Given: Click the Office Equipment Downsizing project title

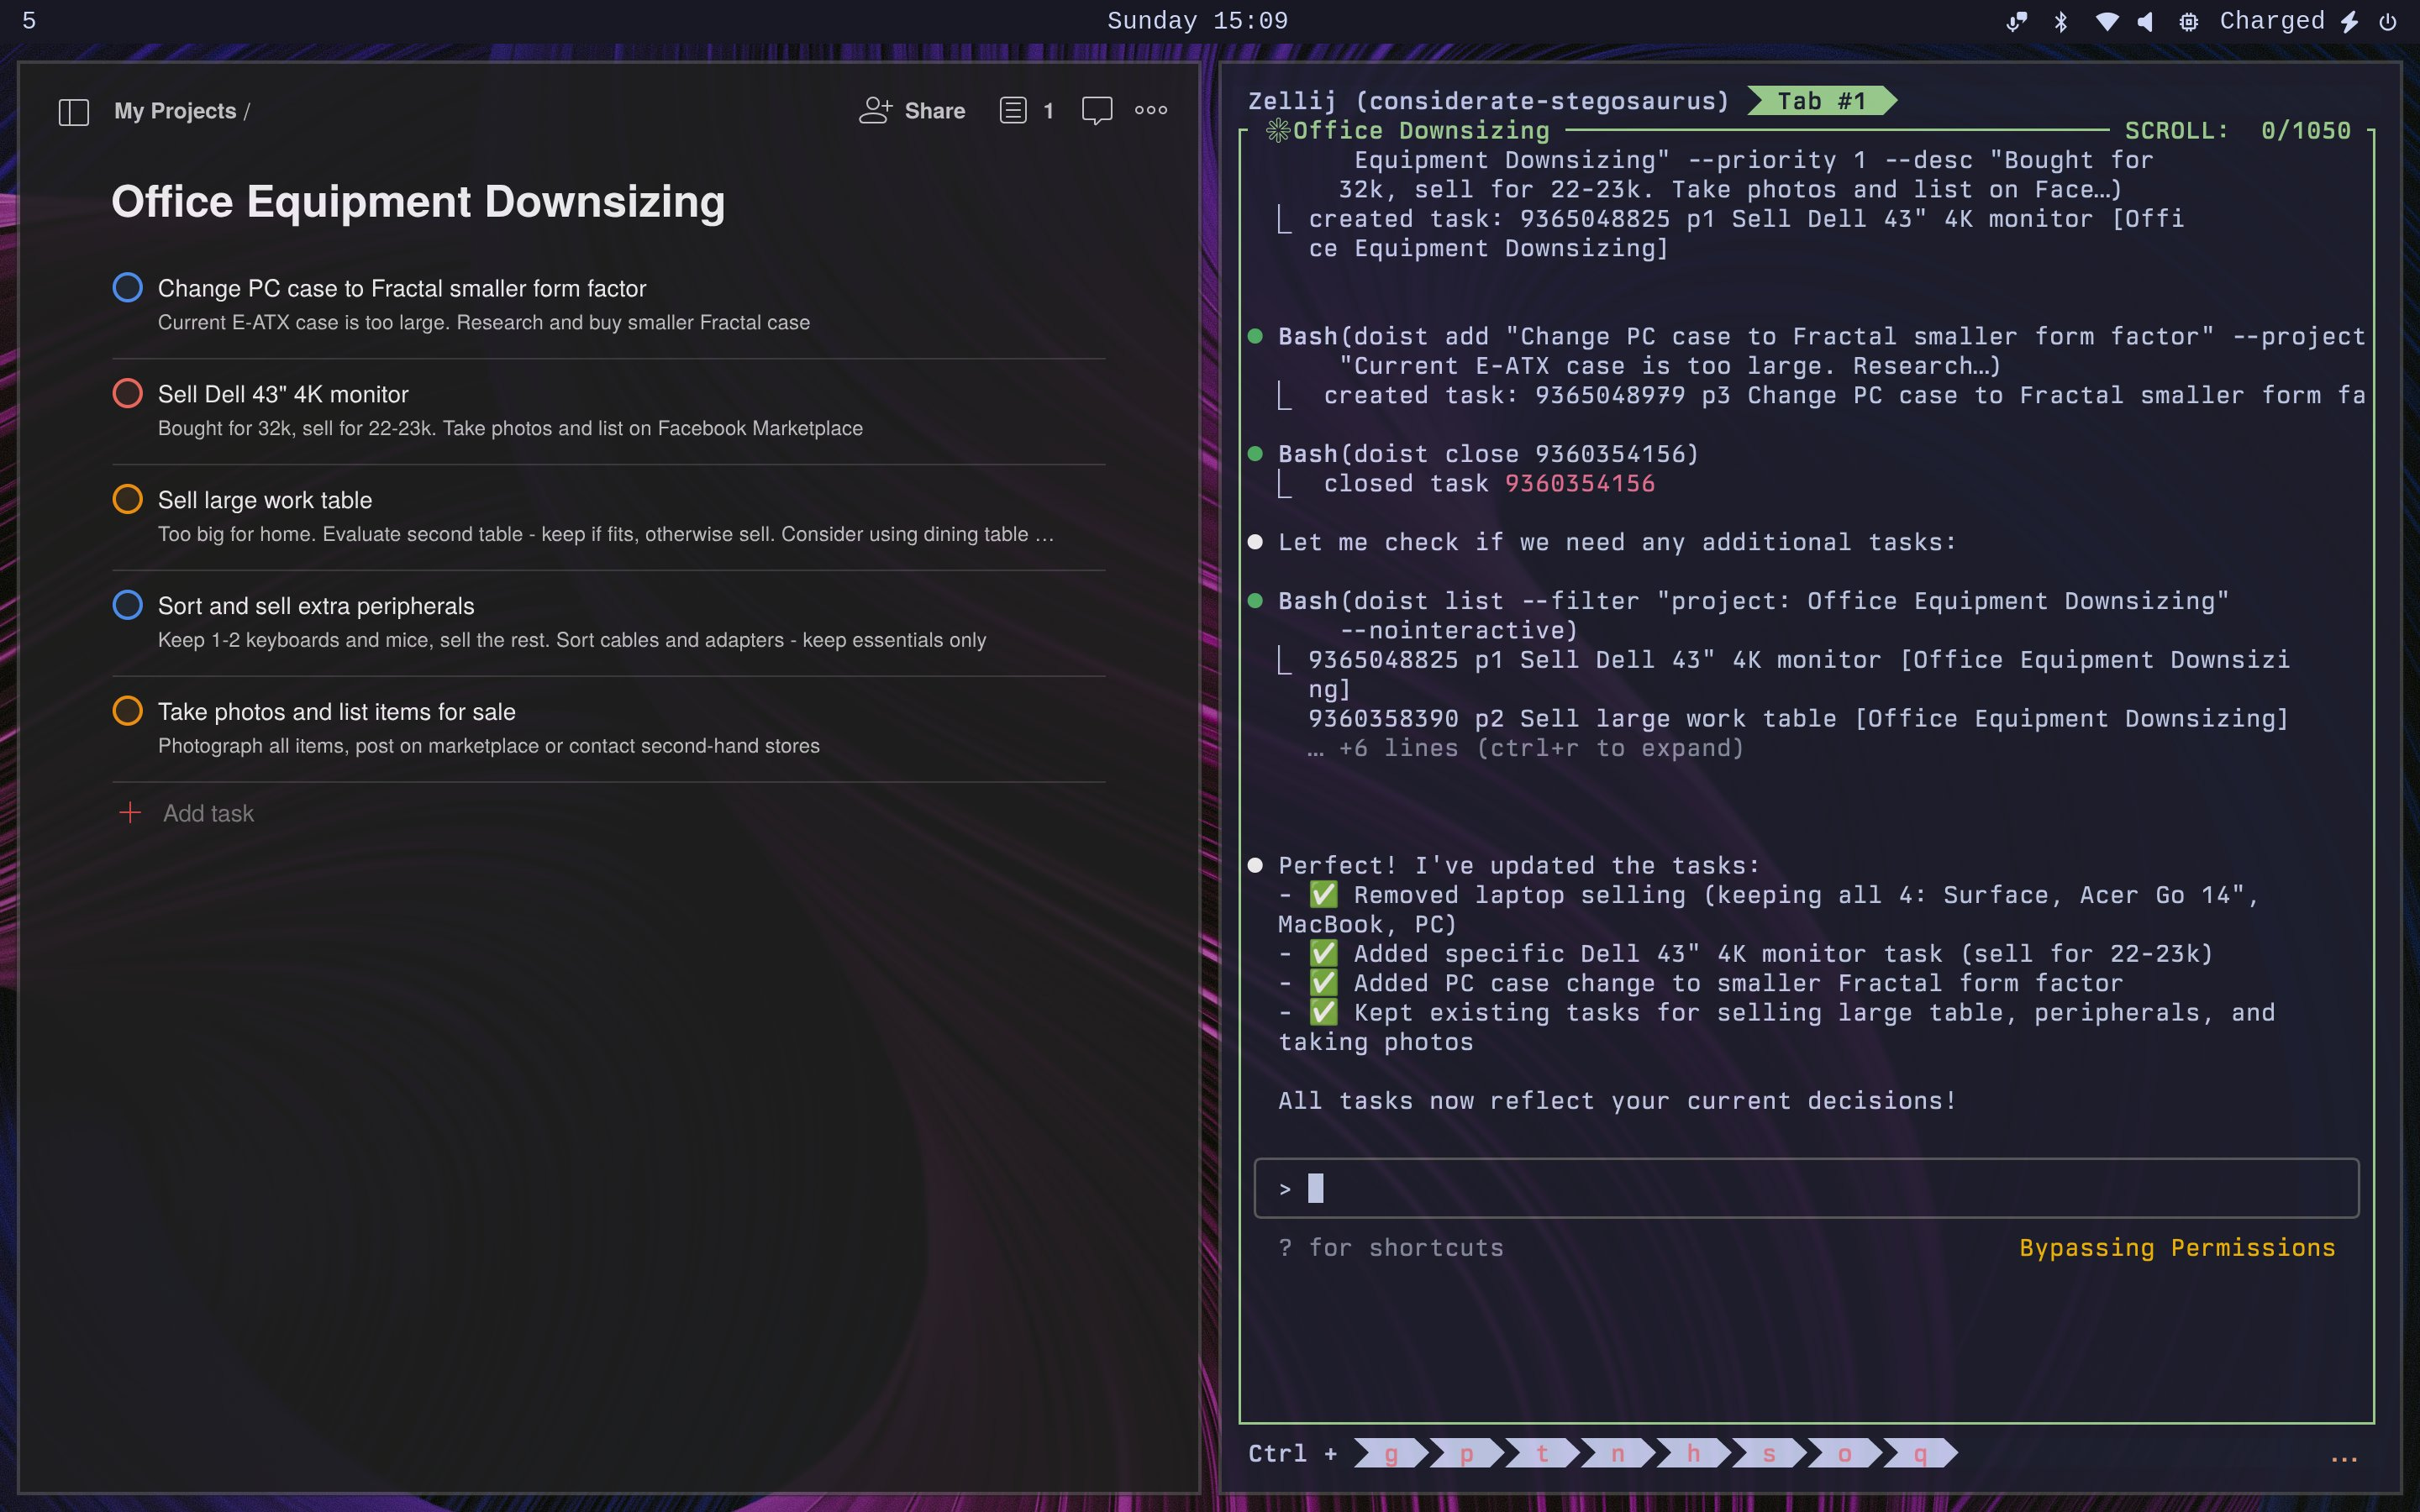Looking at the screenshot, I should (418, 202).
